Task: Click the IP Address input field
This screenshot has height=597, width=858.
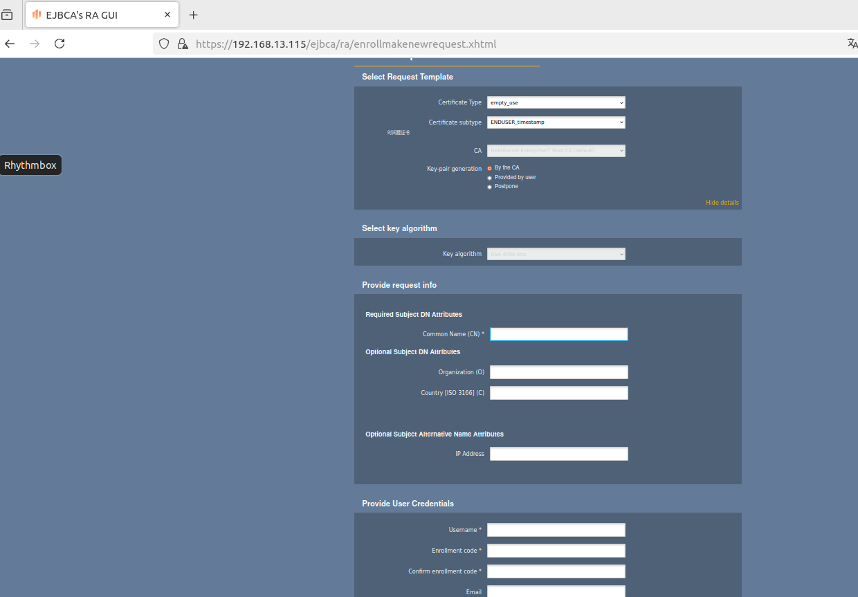Action: 558,454
